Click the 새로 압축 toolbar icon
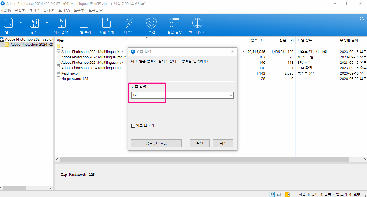This screenshot has height=197, width=367. tap(61, 23)
